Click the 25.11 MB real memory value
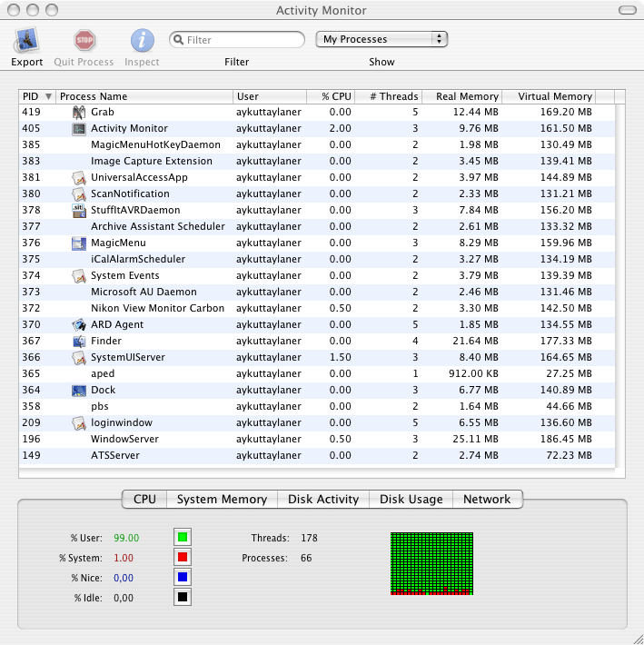 pos(475,439)
